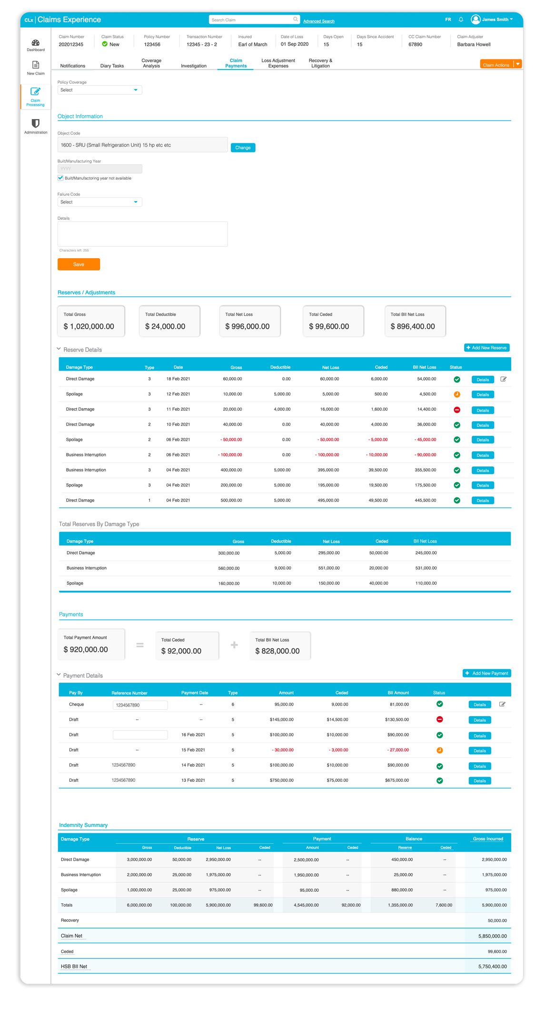Collapse the Payment Details section
Screen dimensions: 545x1010
coord(59,675)
